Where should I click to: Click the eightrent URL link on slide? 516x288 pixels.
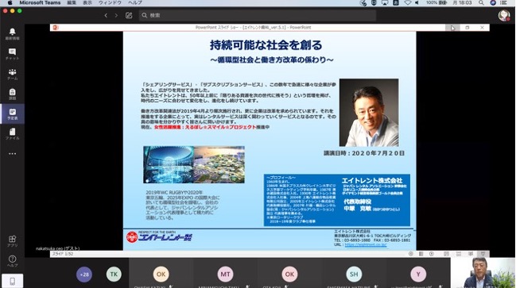365,244
